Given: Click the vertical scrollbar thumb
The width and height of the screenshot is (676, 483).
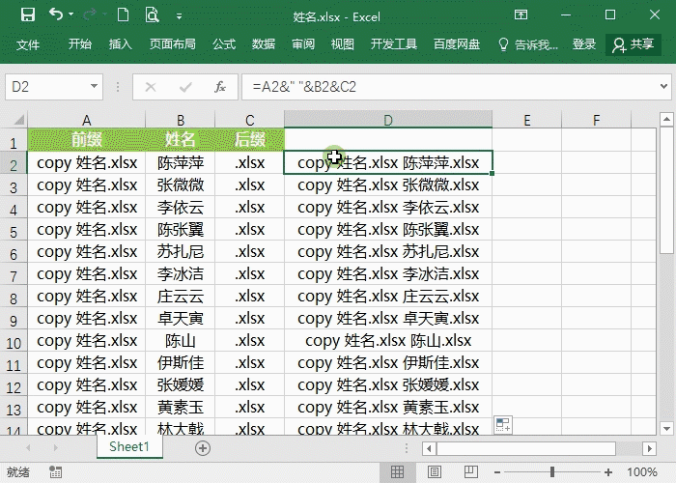Looking at the screenshot, I should coord(666,189).
